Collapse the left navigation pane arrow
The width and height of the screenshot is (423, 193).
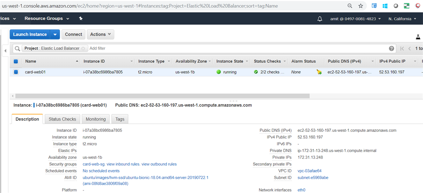(x=5, y=51)
